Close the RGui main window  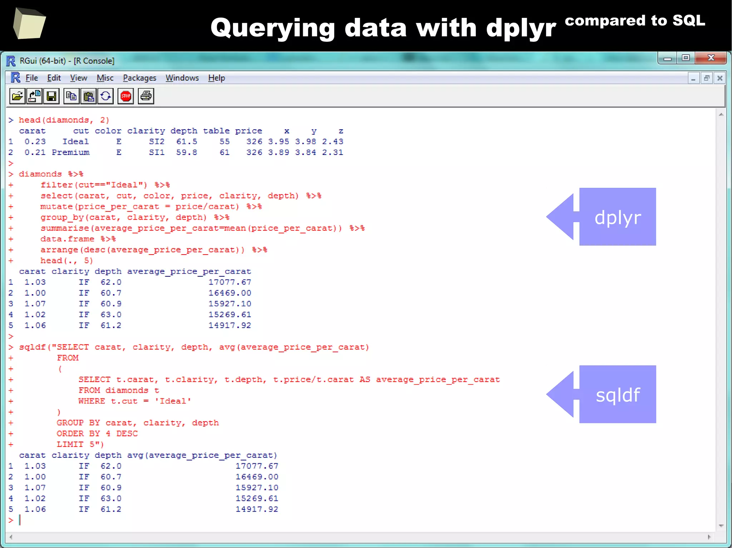711,59
